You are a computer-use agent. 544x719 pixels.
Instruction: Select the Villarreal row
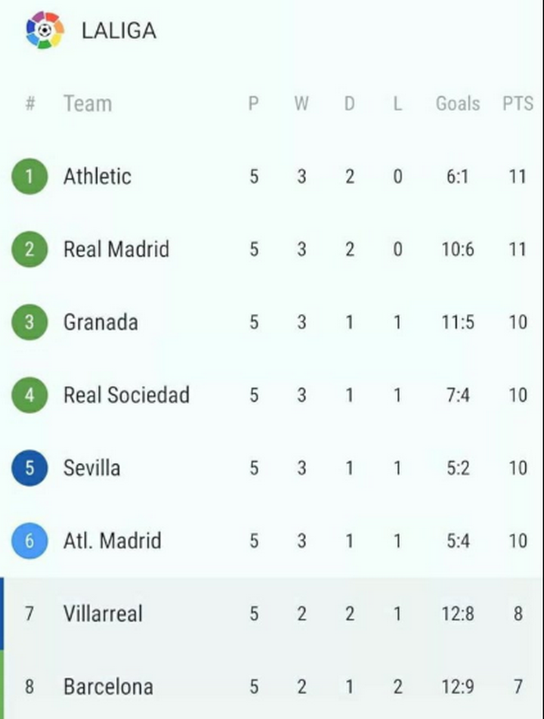(102, 614)
